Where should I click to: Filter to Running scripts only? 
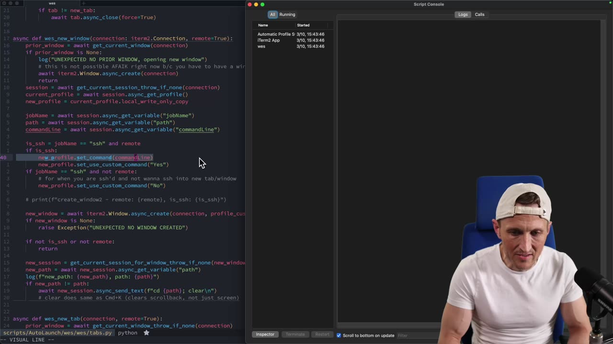pos(287,14)
